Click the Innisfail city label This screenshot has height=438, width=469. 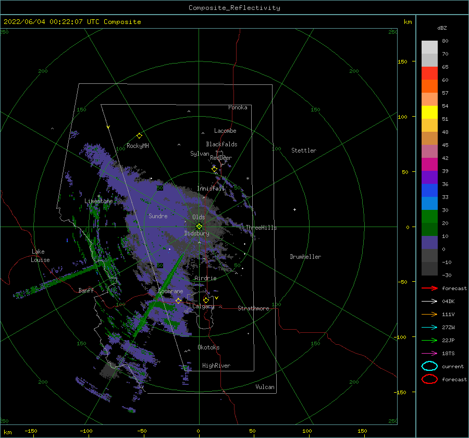(x=211, y=189)
